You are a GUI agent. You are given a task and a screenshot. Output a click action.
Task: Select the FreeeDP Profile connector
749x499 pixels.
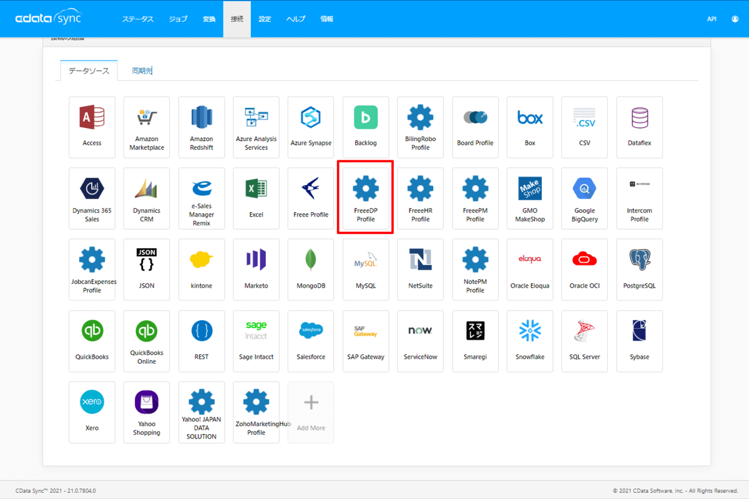pos(366,198)
